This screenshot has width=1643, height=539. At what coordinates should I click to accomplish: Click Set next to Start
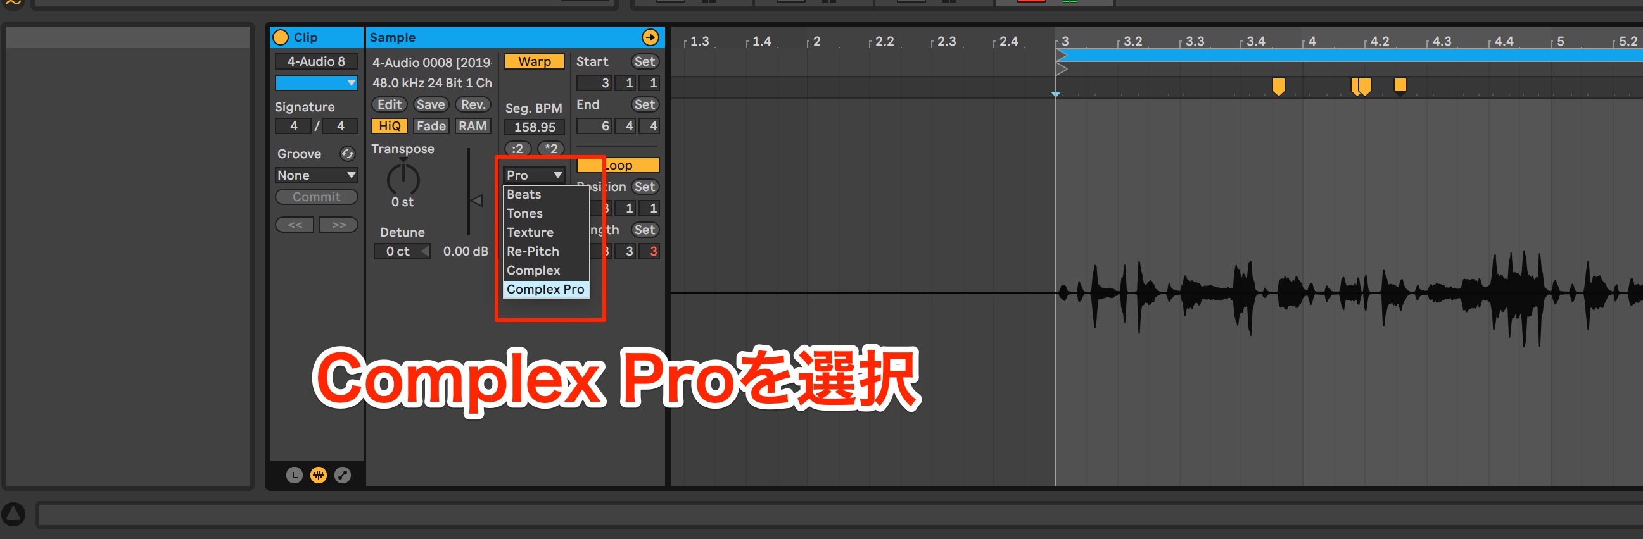point(644,61)
